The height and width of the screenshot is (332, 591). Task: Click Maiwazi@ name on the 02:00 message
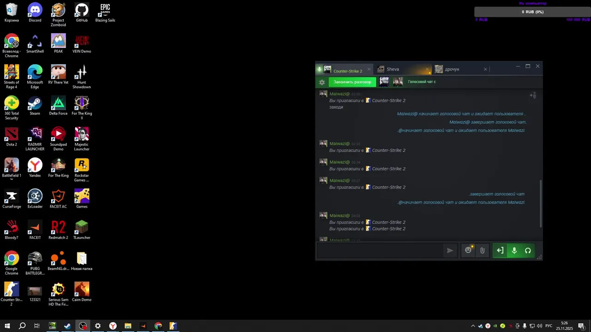pyautogui.click(x=339, y=94)
